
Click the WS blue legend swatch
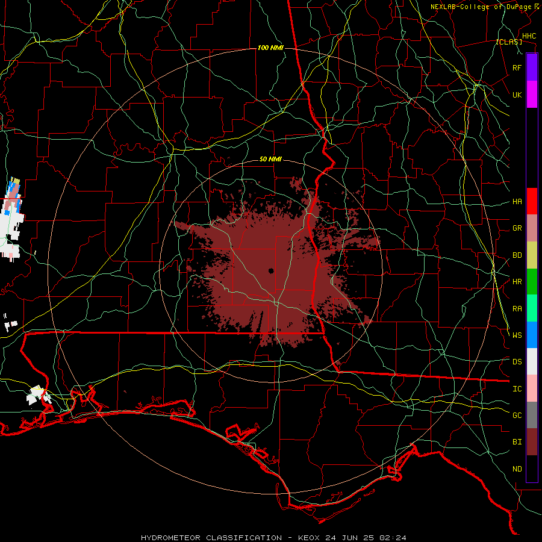[x=532, y=335]
